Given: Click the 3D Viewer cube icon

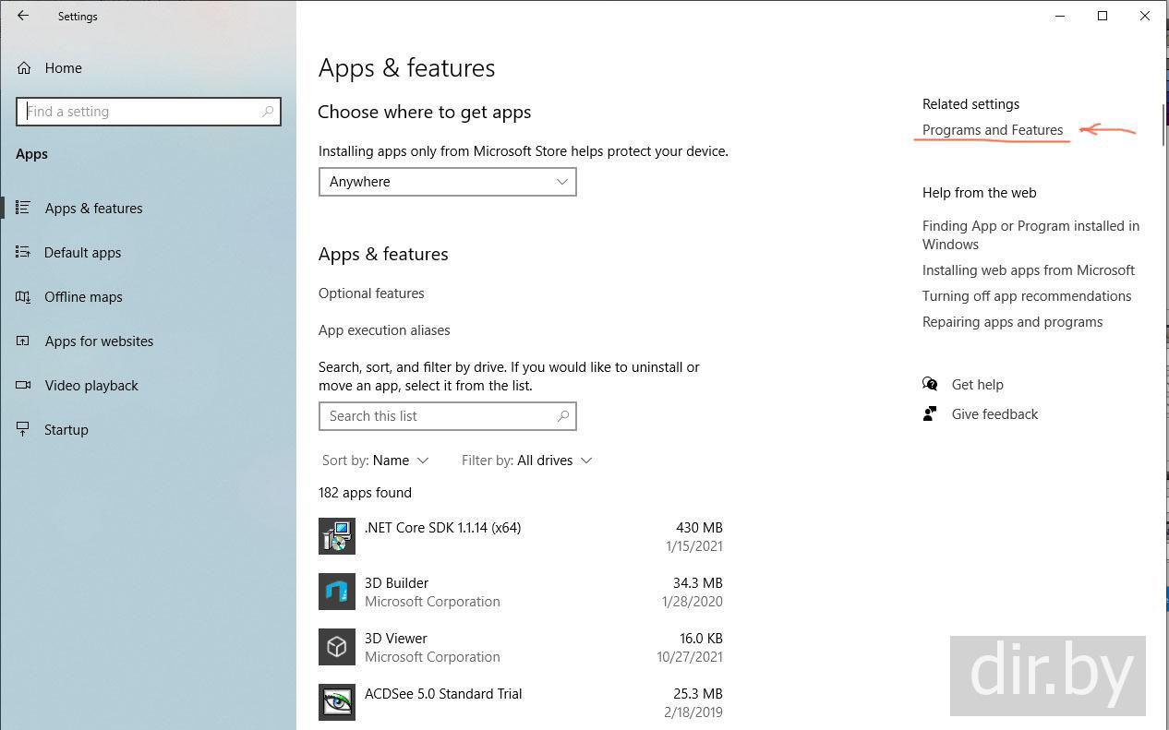Looking at the screenshot, I should 337,647.
